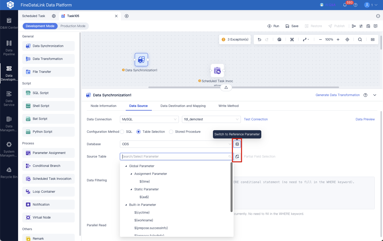The height and width of the screenshot is (241, 383).
Task: Click the Switch to Reference Parameter icon beside Database
Action: [x=237, y=144]
